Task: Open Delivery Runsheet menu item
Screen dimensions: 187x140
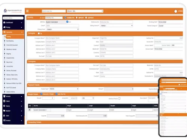Action: [11, 71]
